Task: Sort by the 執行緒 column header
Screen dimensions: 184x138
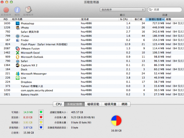Action: click(138, 19)
